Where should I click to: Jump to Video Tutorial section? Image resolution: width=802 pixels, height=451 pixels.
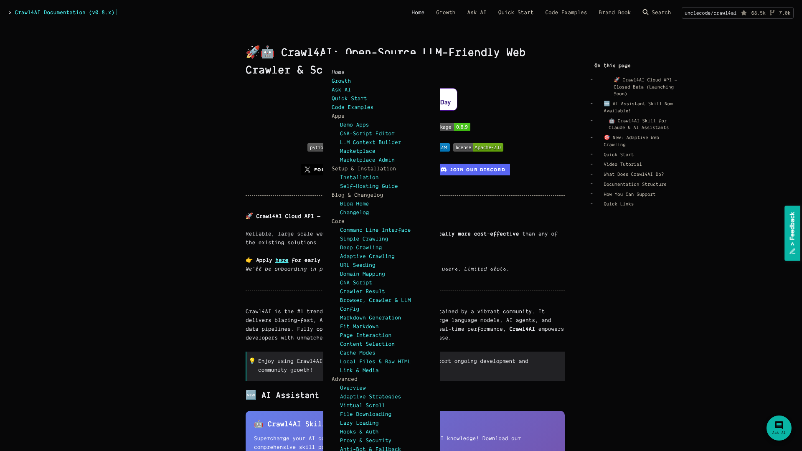click(622, 165)
